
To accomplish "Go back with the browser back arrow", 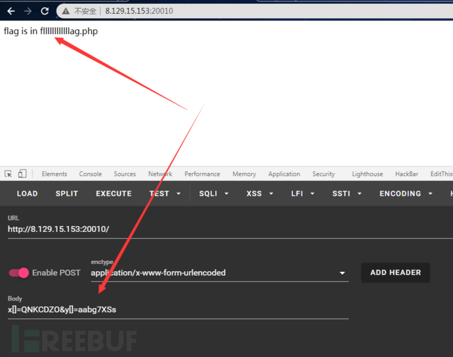I will [11, 11].
